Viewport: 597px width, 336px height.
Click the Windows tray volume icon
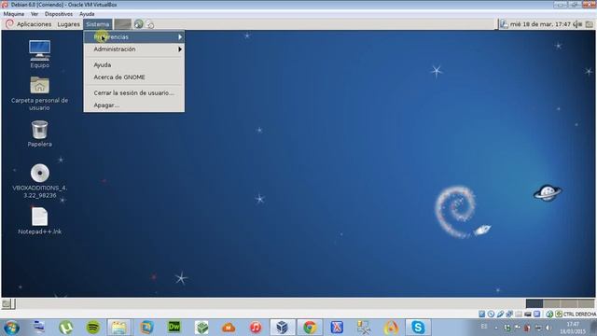point(548,328)
